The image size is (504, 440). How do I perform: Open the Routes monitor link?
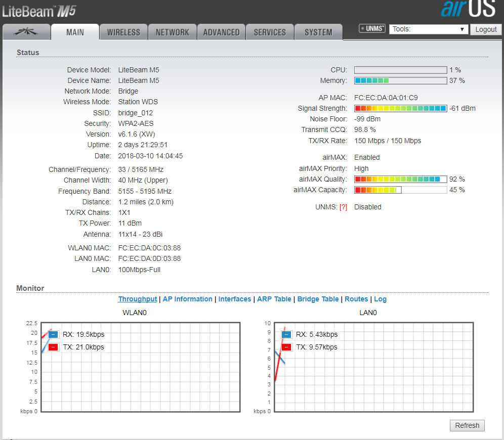pos(356,299)
